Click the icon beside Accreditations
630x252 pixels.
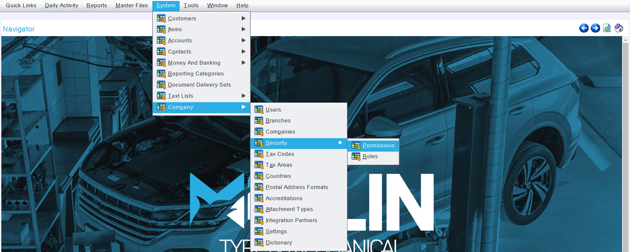(259, 198)
